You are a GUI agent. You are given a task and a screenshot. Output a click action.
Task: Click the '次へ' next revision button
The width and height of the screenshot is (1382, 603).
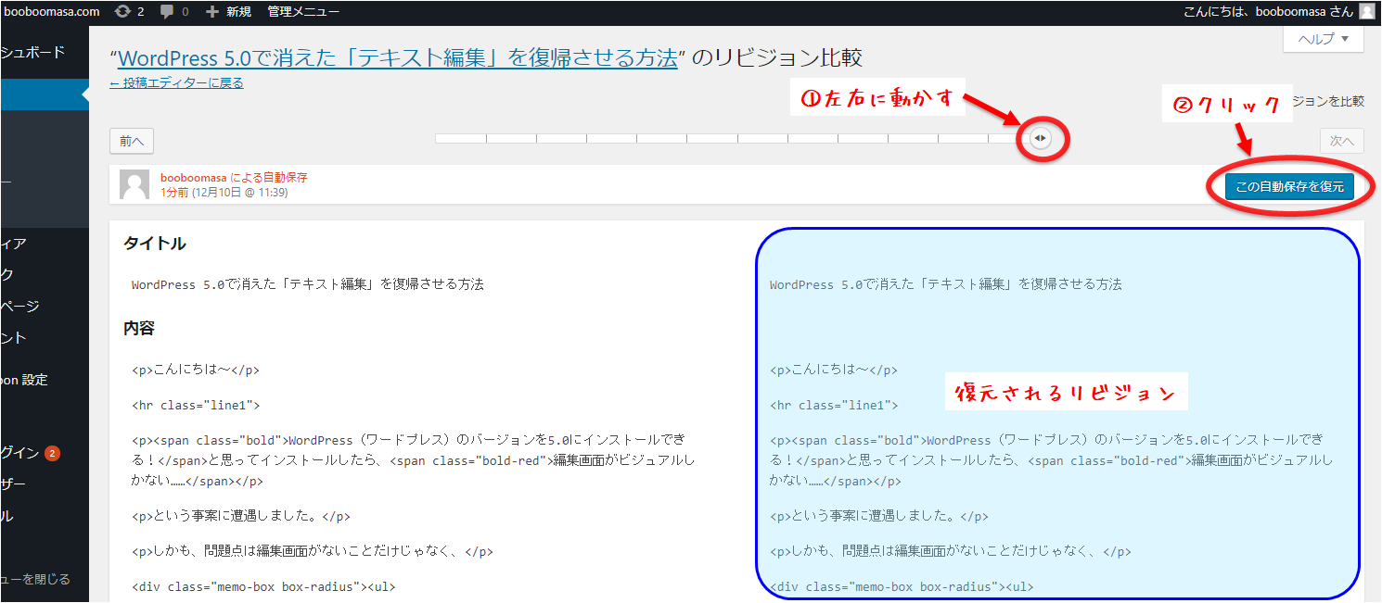click(1342, 141)
